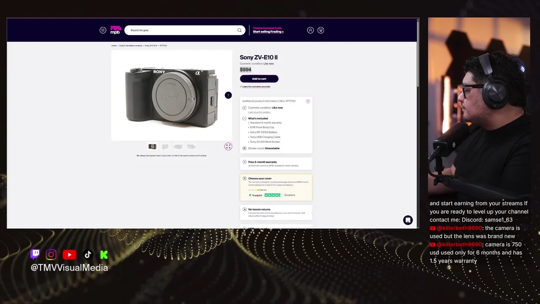Click the YouTube icon in the stream overlay

(x=70, y=255)
